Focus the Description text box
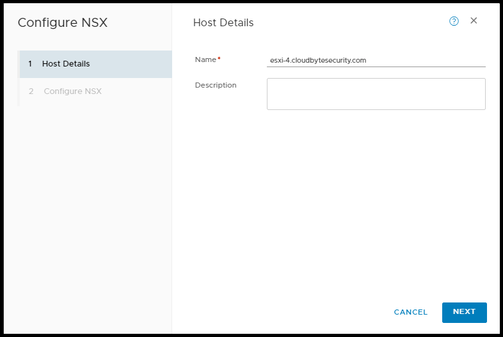This screenshot has width=503, height=337. 376,94
